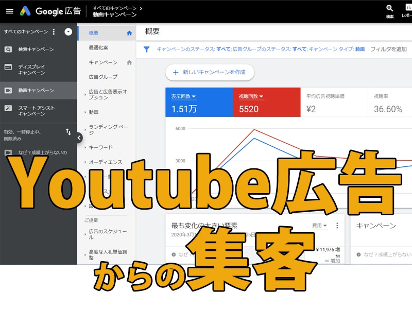Select すべてのキャンペーン in the sidebar
This screenshot has width=412, height=309.
pyautogui.click(x=26, y=32)
